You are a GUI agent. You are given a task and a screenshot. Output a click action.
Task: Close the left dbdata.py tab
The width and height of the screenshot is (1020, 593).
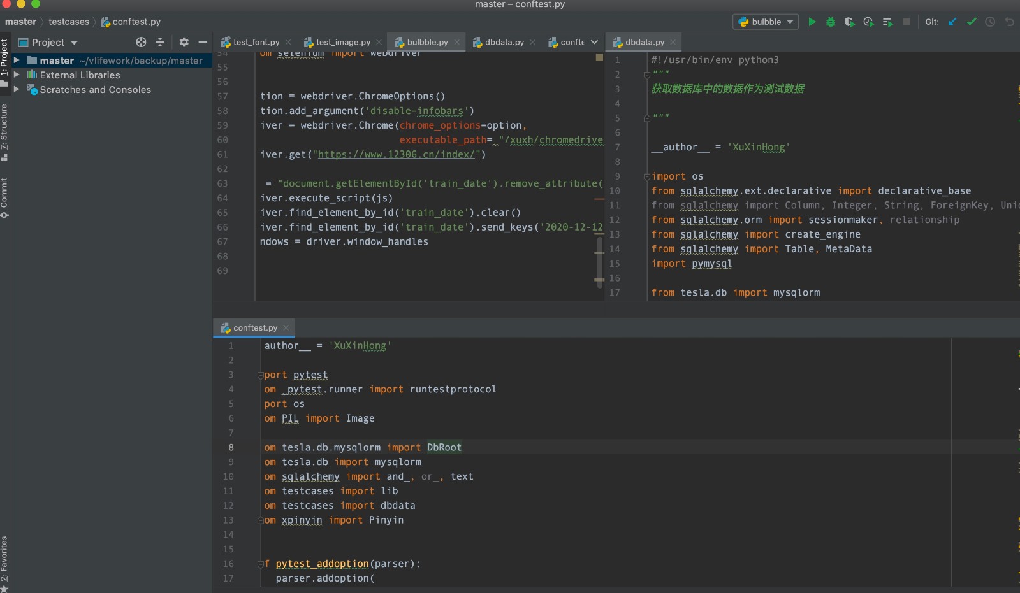pos(532,42)
